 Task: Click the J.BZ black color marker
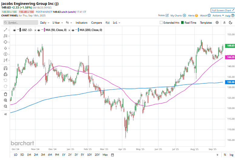[x=20, y=30]
